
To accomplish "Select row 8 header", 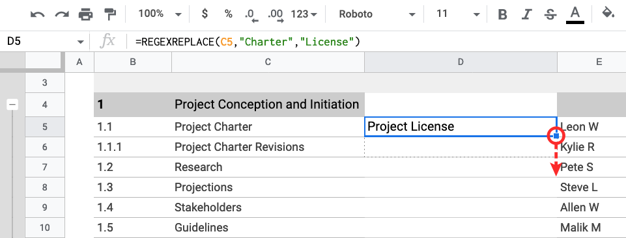I will [x=45, y=187].
